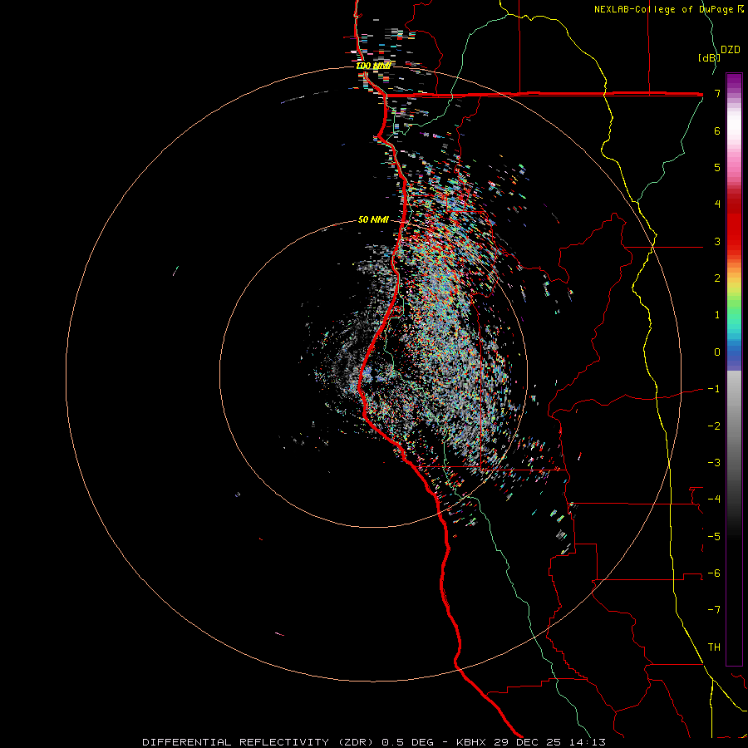
Task: Select the -1 value on the color scale
Action: coord(714,389)
